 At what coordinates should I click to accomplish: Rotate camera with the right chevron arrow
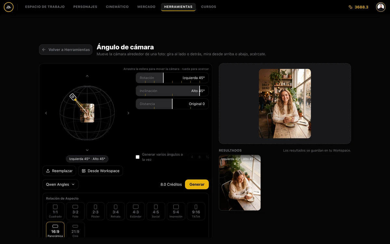pos(128,113)
